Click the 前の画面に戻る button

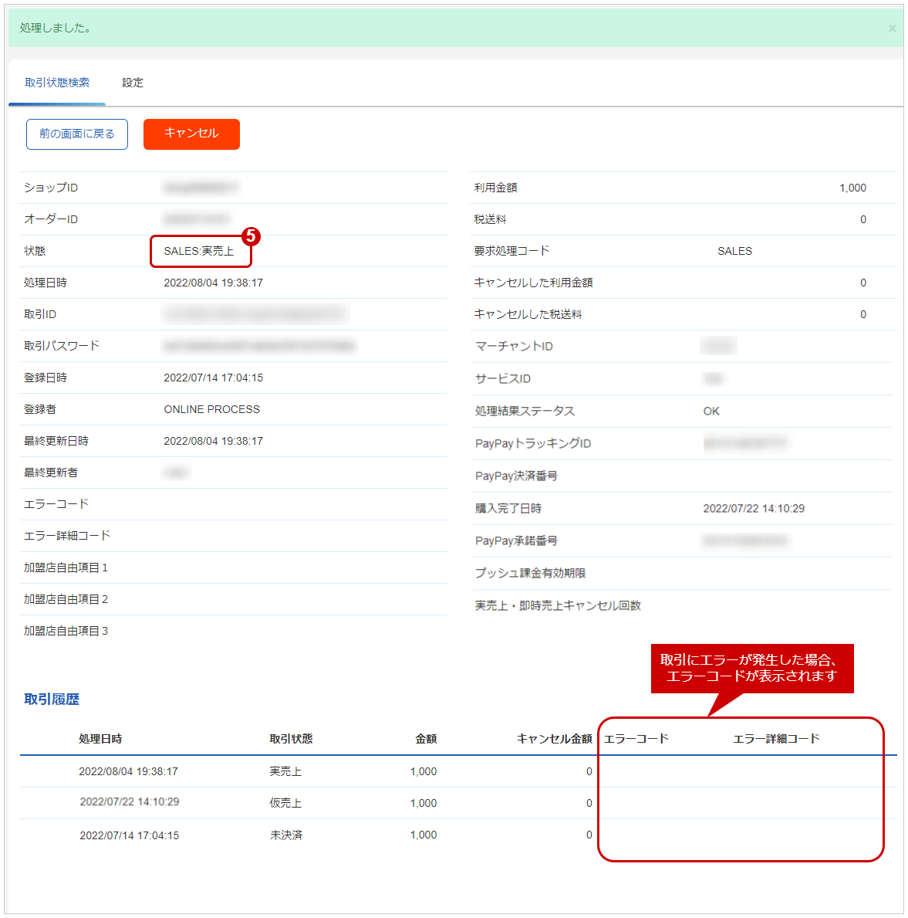pos(76,134)
